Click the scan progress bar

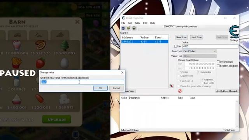pyautogui.click(x=183, y=30)
